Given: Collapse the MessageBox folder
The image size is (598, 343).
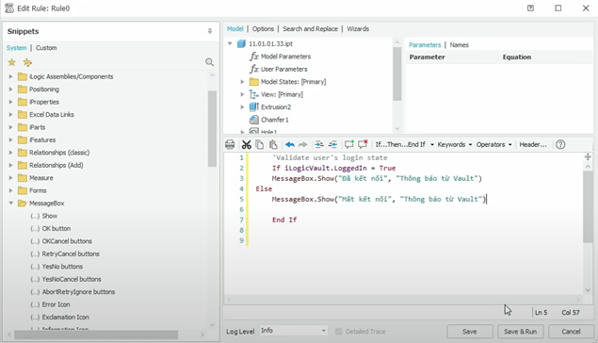Looking at the screenshot, I should click(x=10, y=204).
